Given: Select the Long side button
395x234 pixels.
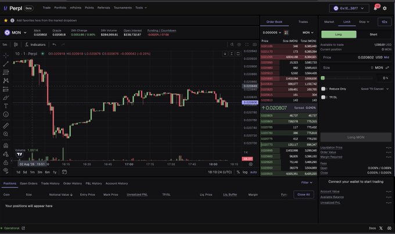Looking at the screenshot, I should click(x=339, y=34).
